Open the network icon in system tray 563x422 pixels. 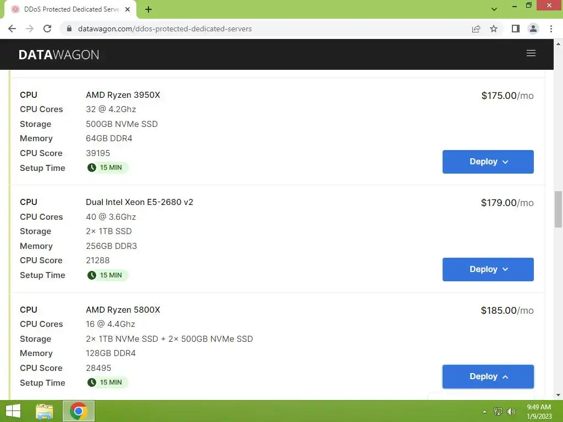point(498,412)
